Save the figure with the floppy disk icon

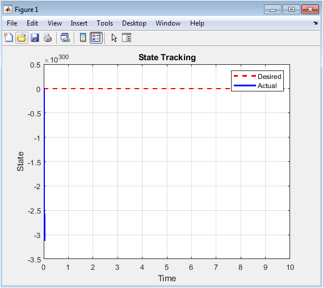point(35,37)
